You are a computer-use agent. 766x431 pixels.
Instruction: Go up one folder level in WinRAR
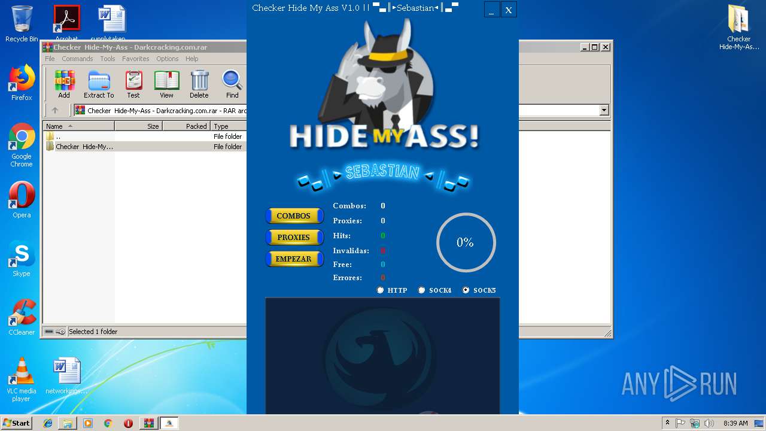(55, 110)
